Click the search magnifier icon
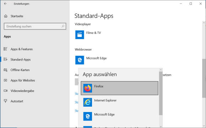206x128 pixels. coord(63,26)
